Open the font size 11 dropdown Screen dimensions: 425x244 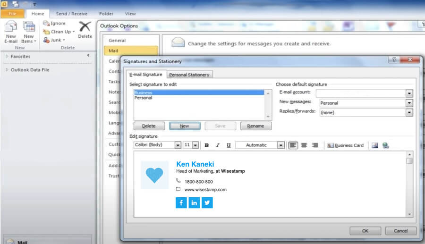195,145
